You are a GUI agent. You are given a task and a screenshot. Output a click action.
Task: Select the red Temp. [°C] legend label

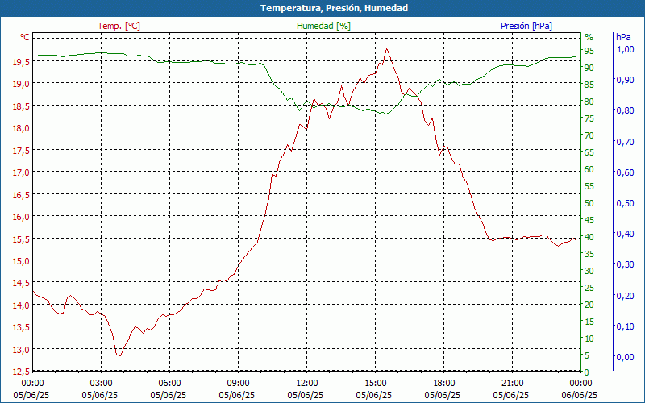[119, 26]
